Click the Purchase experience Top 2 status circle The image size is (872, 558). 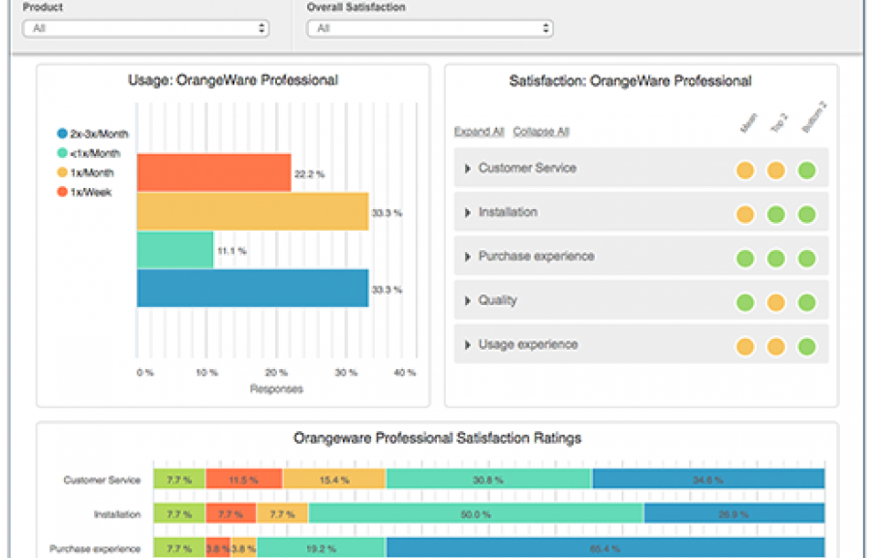click(776, 259)
